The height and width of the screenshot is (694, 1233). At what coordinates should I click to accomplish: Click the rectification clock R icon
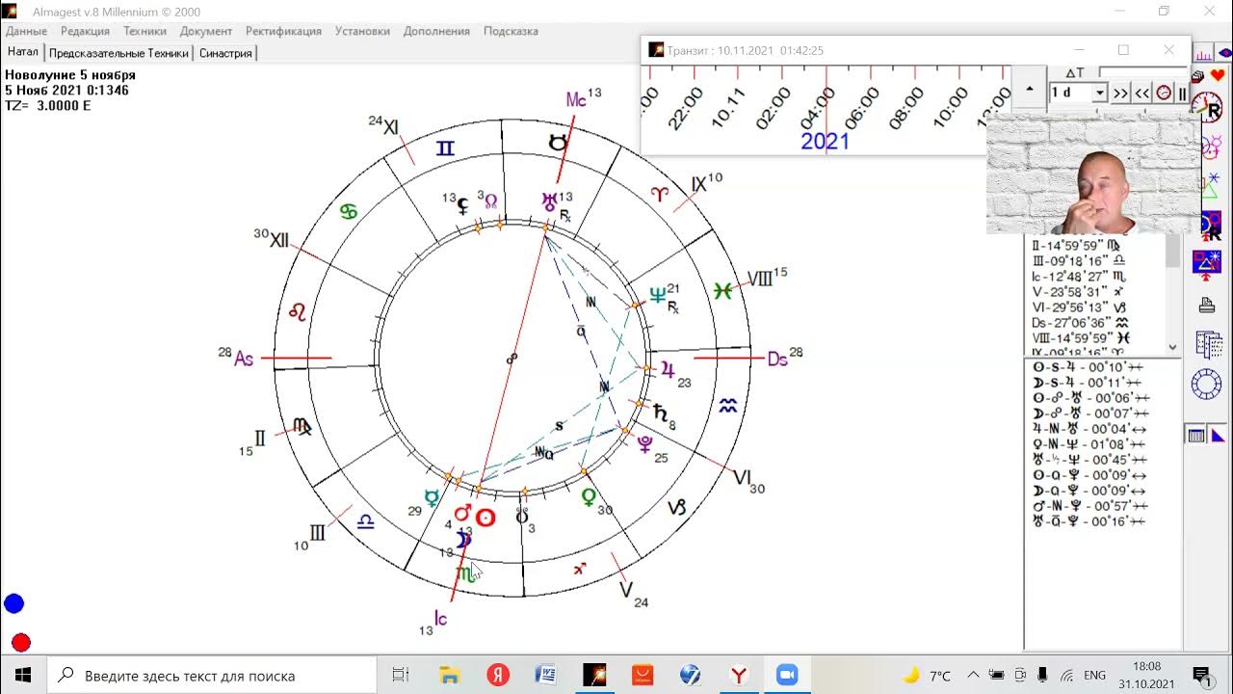tap(1207, 107)
